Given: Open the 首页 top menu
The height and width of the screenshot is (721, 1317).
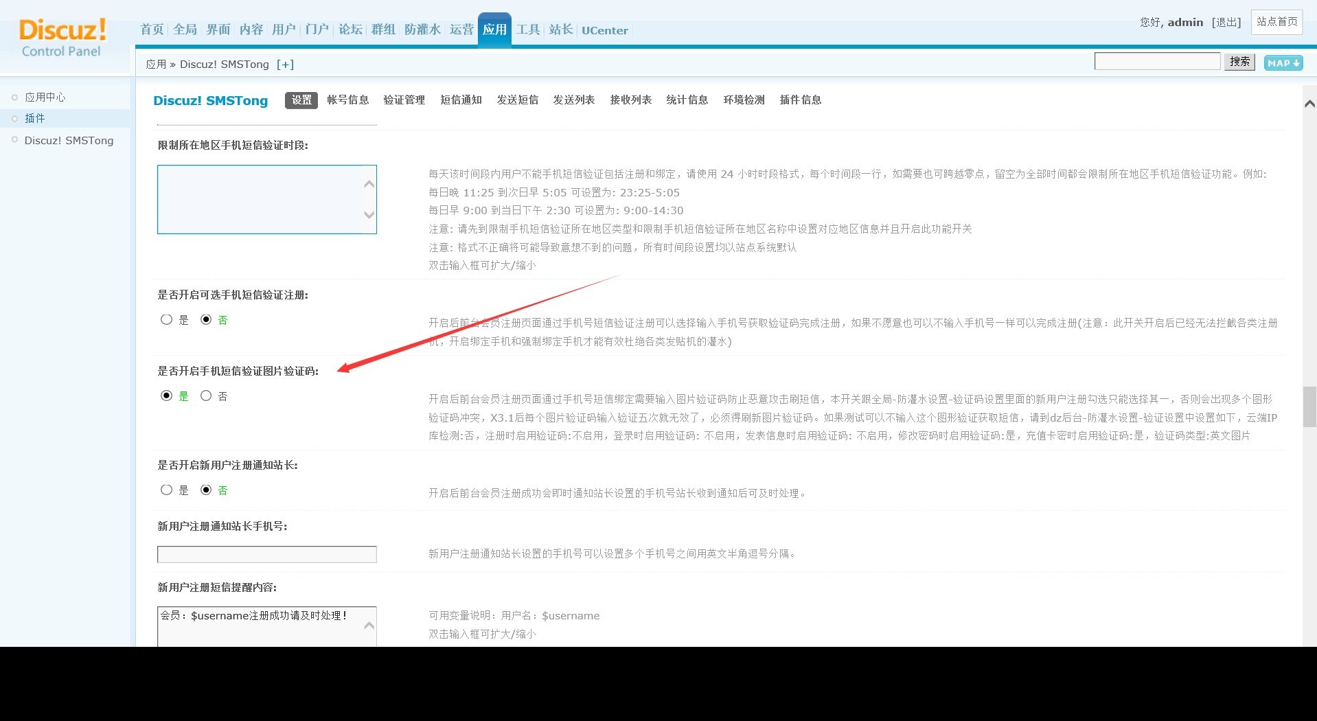Looking at the screenshot, I should coord(152,30).
